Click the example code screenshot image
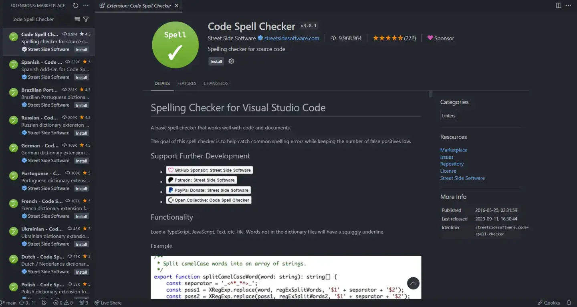Screen dimensions: 577x307 pyautogui.click(x=286, y=277)
